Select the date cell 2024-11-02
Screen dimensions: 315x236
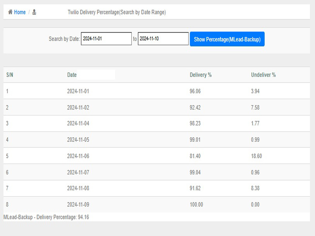click(78, 108)
